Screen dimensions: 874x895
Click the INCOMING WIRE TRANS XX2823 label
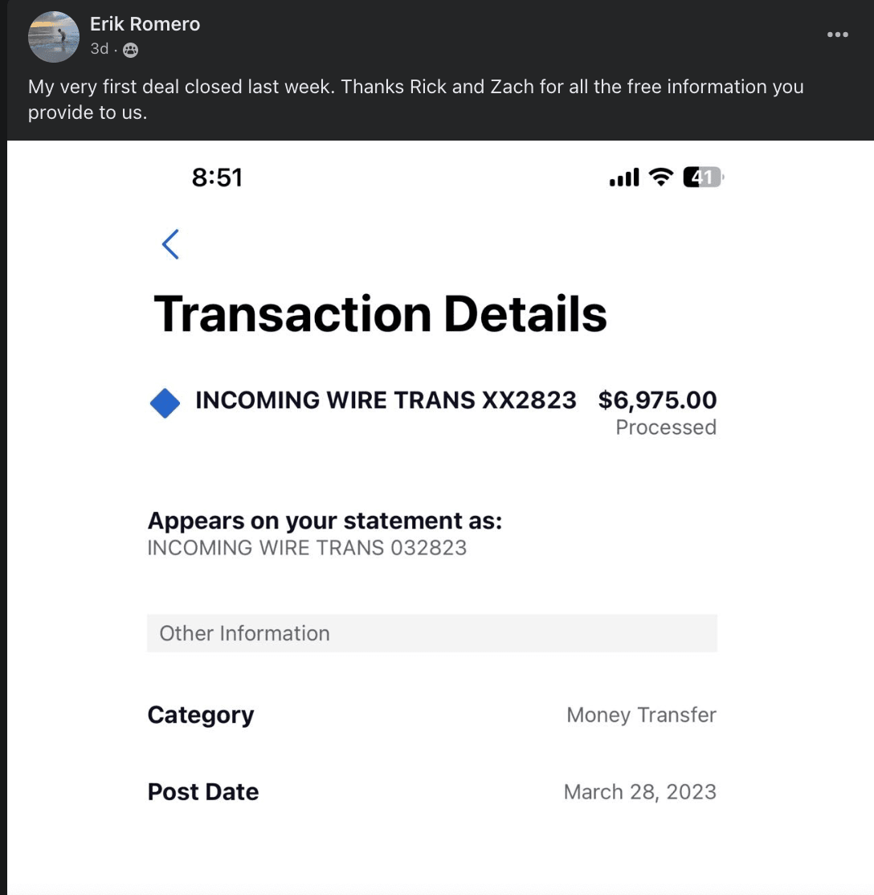[x=386, y=400]
